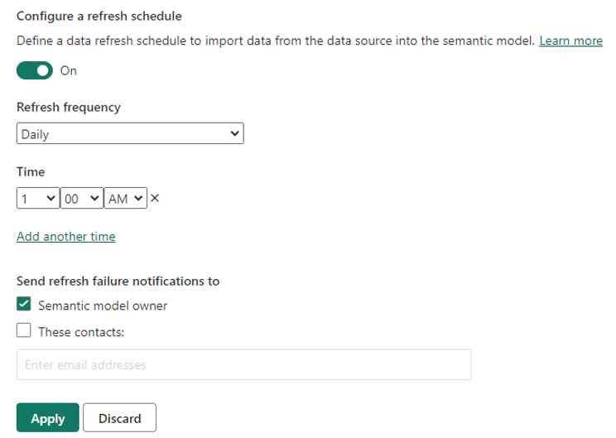Remove the 1:00 AM time entry
This screenshot has height=438, width=616.
155,199
